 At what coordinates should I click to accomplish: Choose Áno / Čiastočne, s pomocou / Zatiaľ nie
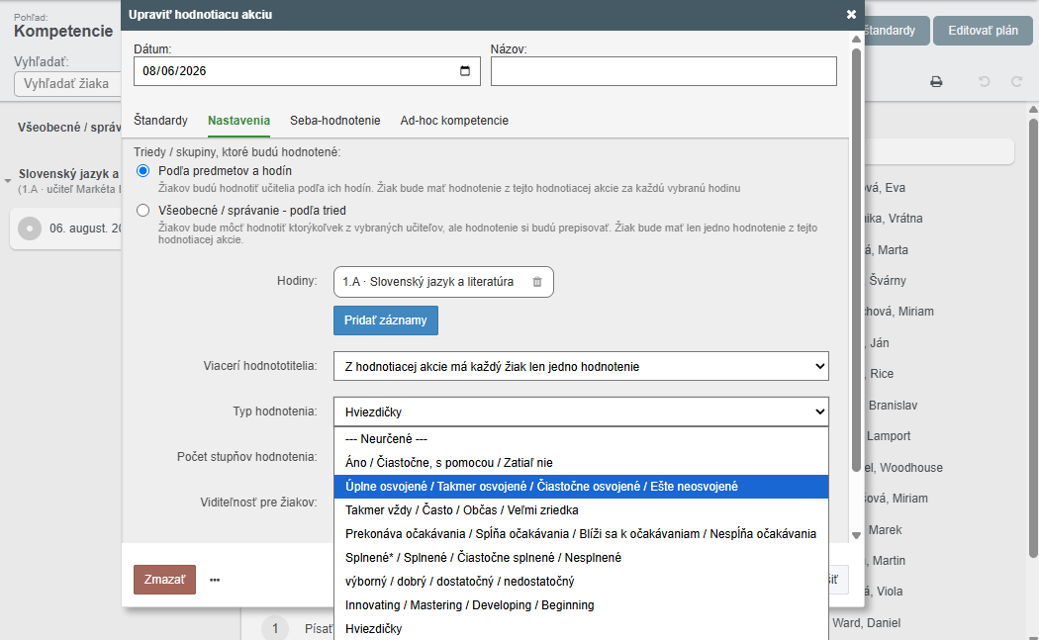[581, 463]
